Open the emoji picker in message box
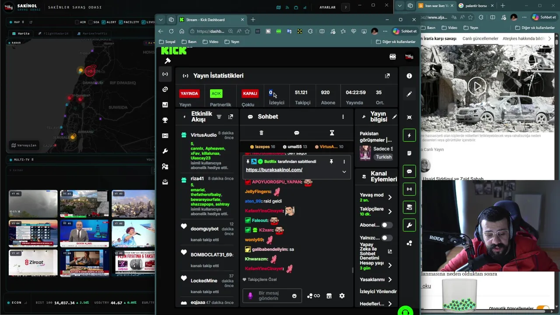The image size is (560, 315). 294,296
